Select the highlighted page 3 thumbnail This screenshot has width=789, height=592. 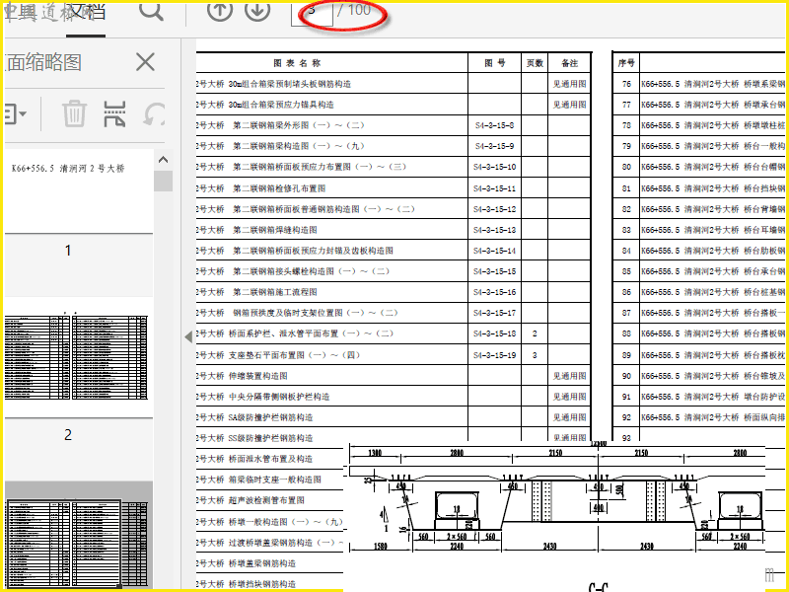click(x=79, y=544)
